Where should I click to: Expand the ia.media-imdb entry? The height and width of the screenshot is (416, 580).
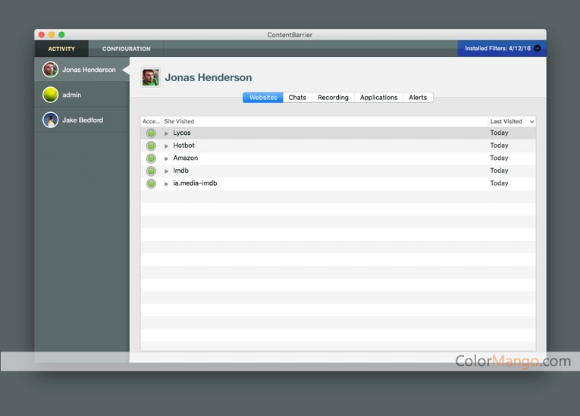click(167, 183)
